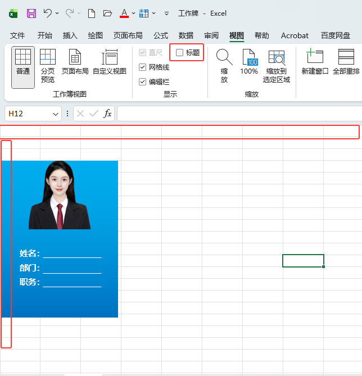Reset zoom to 100%
The width and height of the screenshot is (362, 376).
point(249,62)
